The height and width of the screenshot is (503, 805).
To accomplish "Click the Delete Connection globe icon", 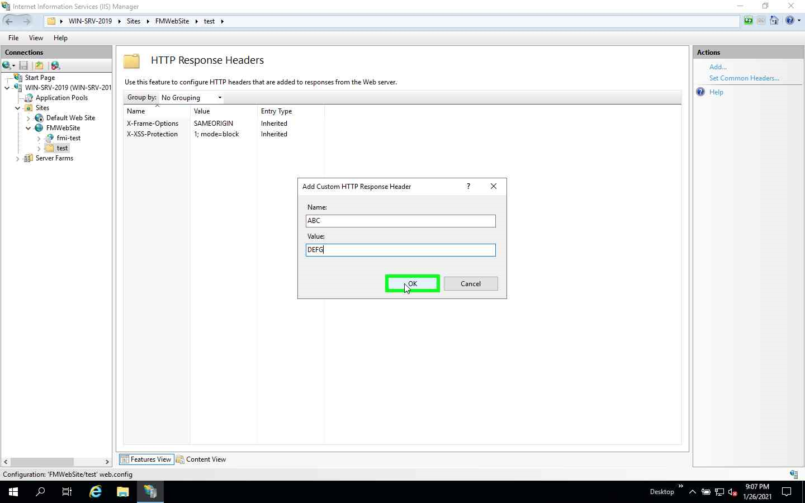I will point(55,65).
